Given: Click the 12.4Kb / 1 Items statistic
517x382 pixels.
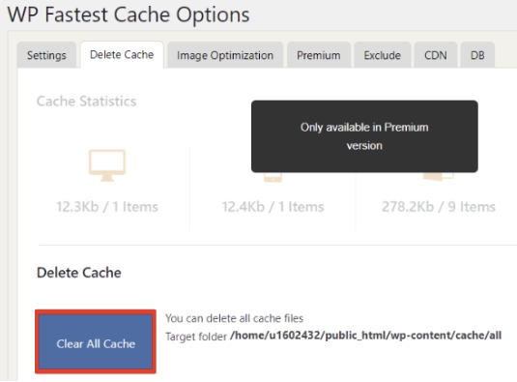Looking at the screenshot, I should click(x=273, y=207).
